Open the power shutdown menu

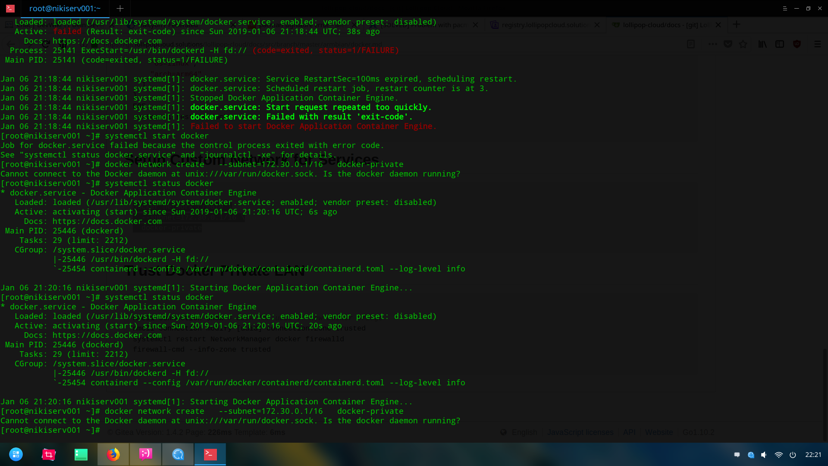click(x=793, y=455)
